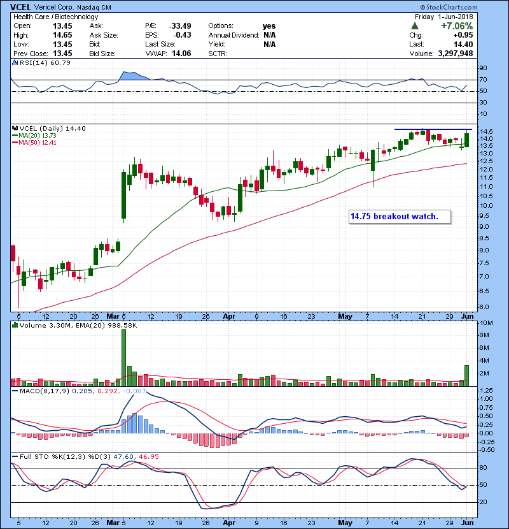Click the Nasdaq CM exchange label
The image size is (509, 529).
pos(94,8)
